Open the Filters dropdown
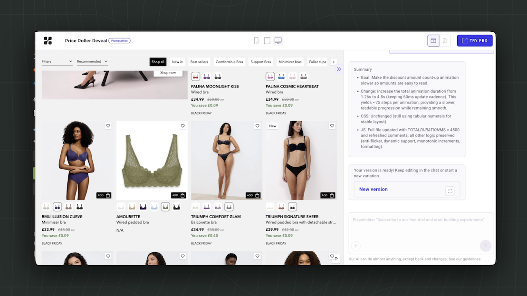 click(x=57, y=61)
